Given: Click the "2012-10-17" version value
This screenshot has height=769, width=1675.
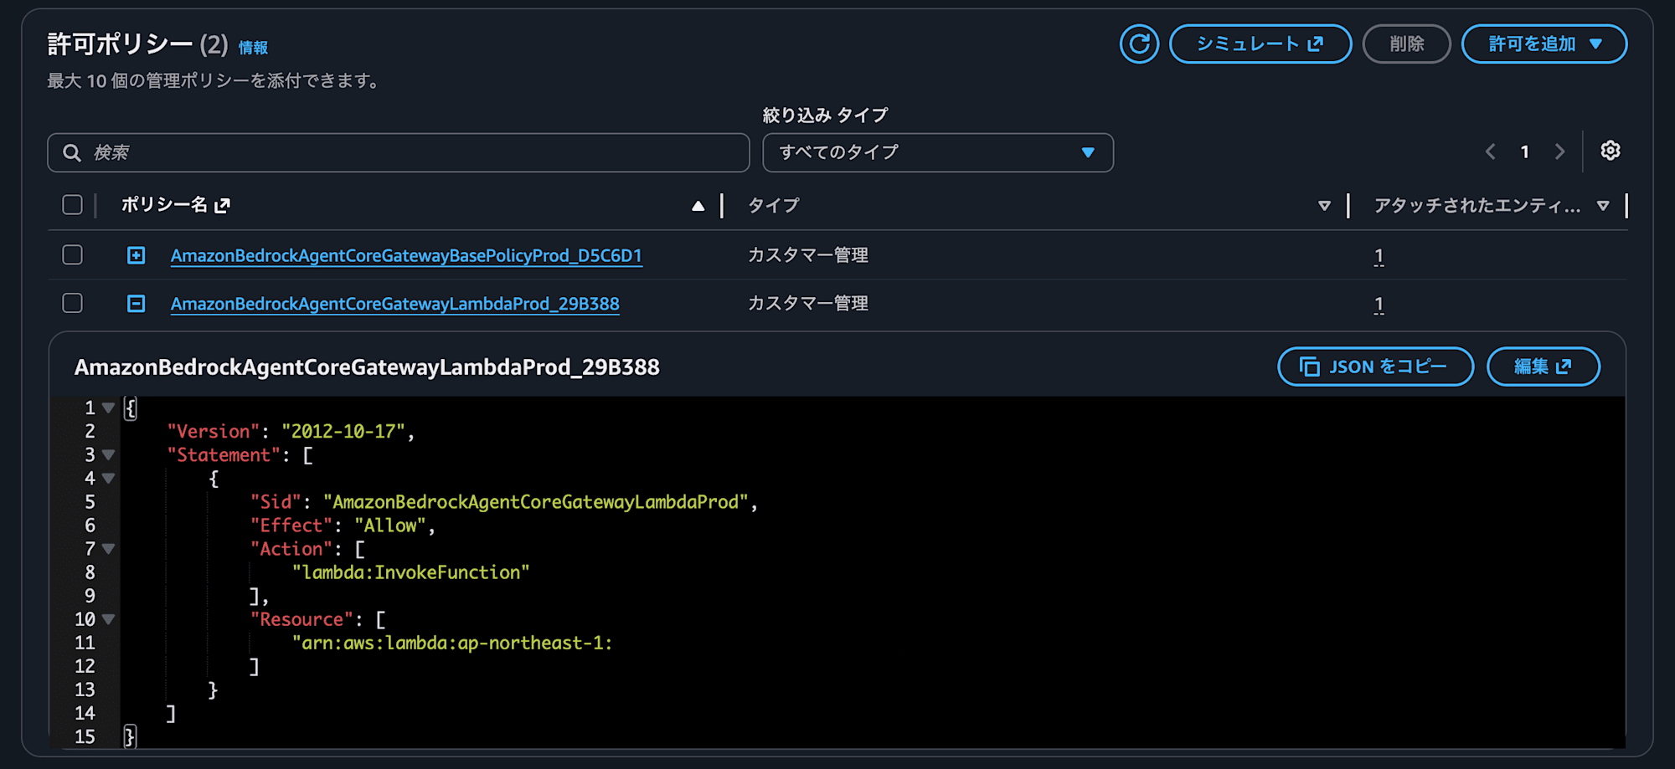Looking at the screenshot, I should click(x=343, y=432).
